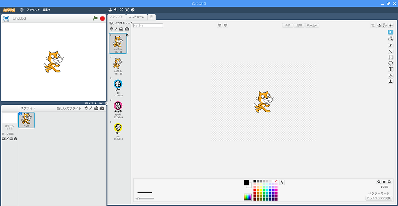
Task: Switch to the 音 tab
Action: (x=151, y=17)
